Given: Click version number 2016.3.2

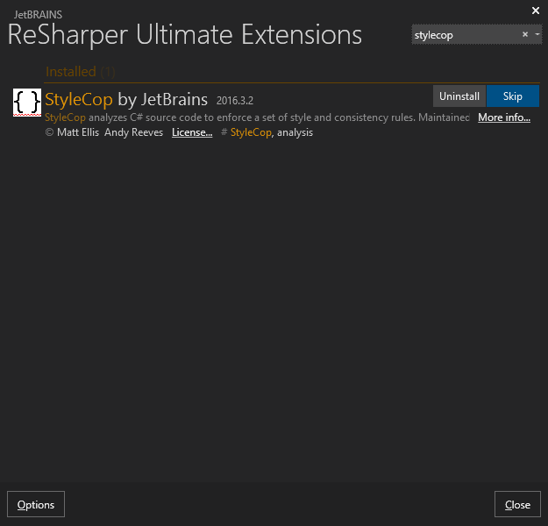Looking at the screenshot, I should pyautogui.click(x=235, y=101).
